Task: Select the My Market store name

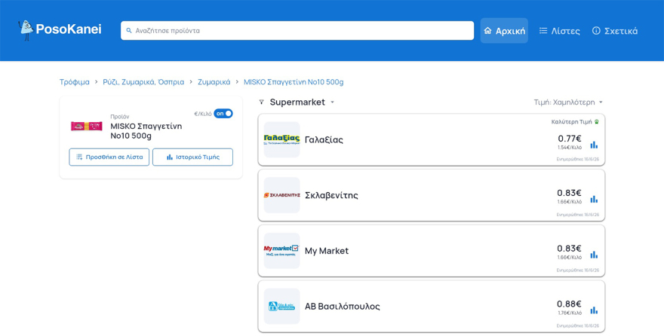Action: [x=327, y=251]
